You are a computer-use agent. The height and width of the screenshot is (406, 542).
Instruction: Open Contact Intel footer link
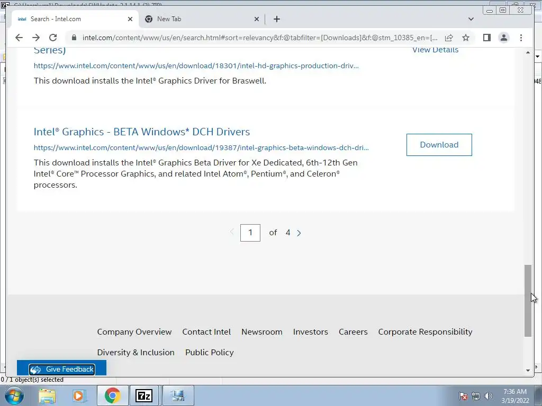point(206,332)
